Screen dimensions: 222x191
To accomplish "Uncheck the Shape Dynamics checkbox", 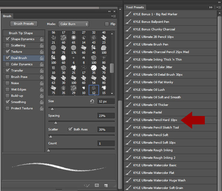I will click(x=7, y=39).
